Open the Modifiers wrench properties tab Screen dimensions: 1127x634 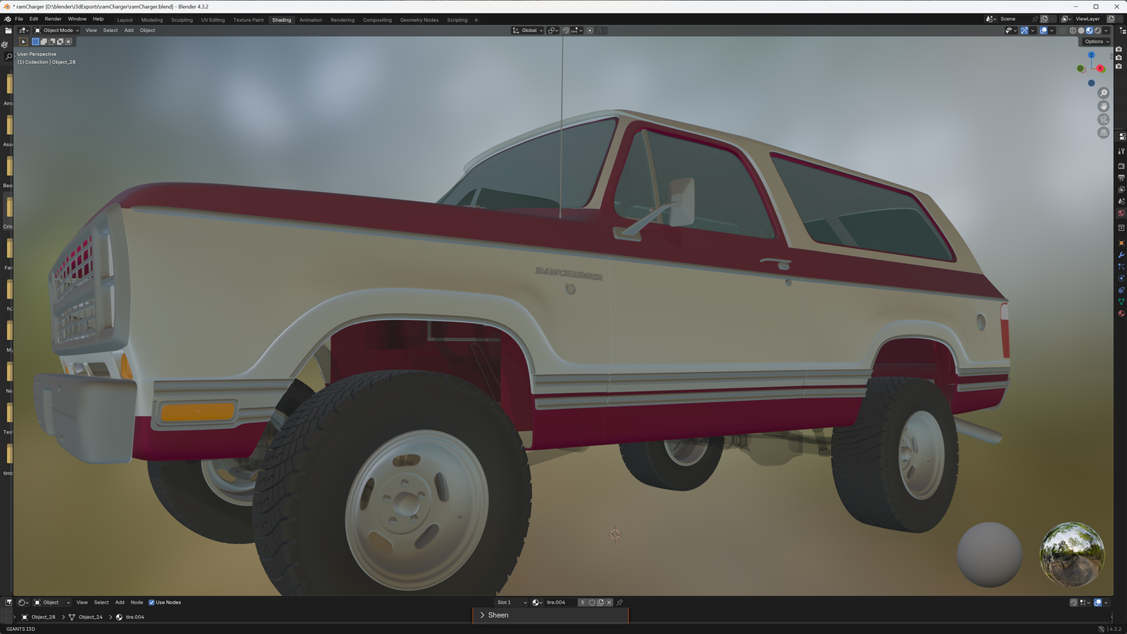pos(1122,255)
